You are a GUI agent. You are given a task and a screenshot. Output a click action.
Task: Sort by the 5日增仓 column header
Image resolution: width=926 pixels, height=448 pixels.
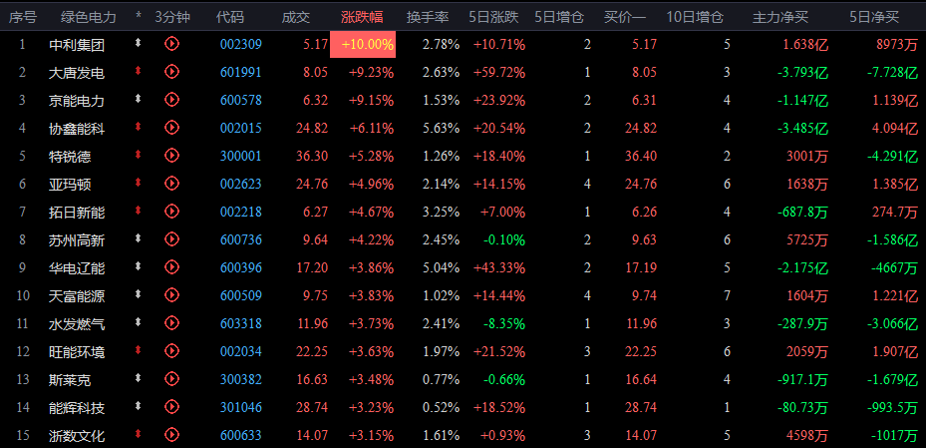pyautogui.click(x=559, y=17)
